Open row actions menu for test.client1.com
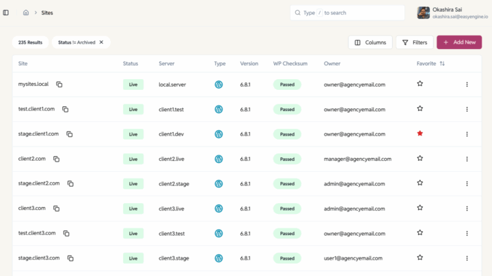 [467, 109]
